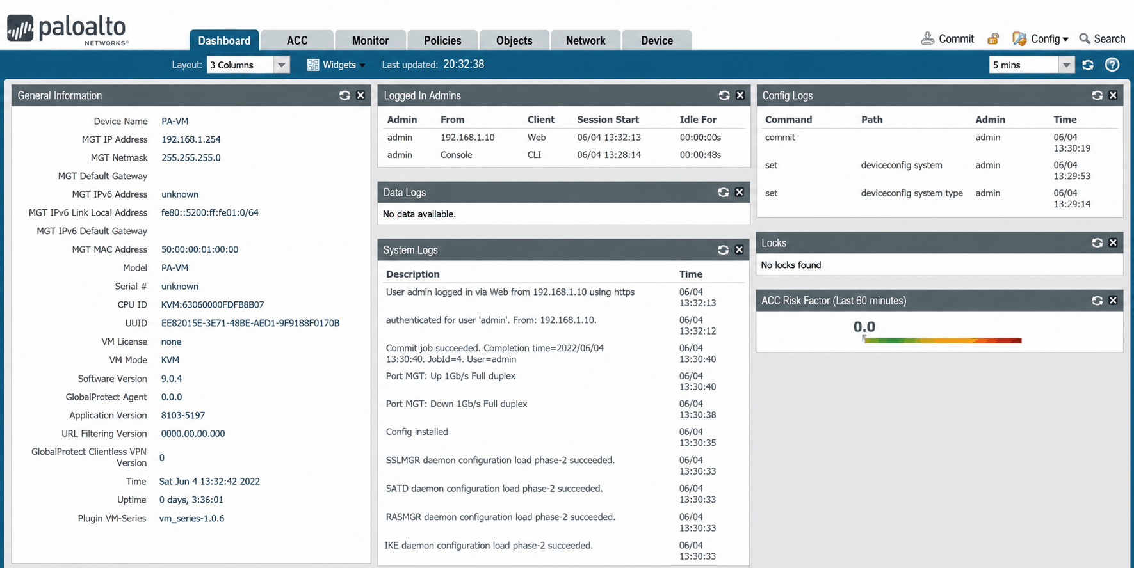Screen dimensions: 1134x568
Task: Click the Search magnifier icon
Action: (1085, 39)
